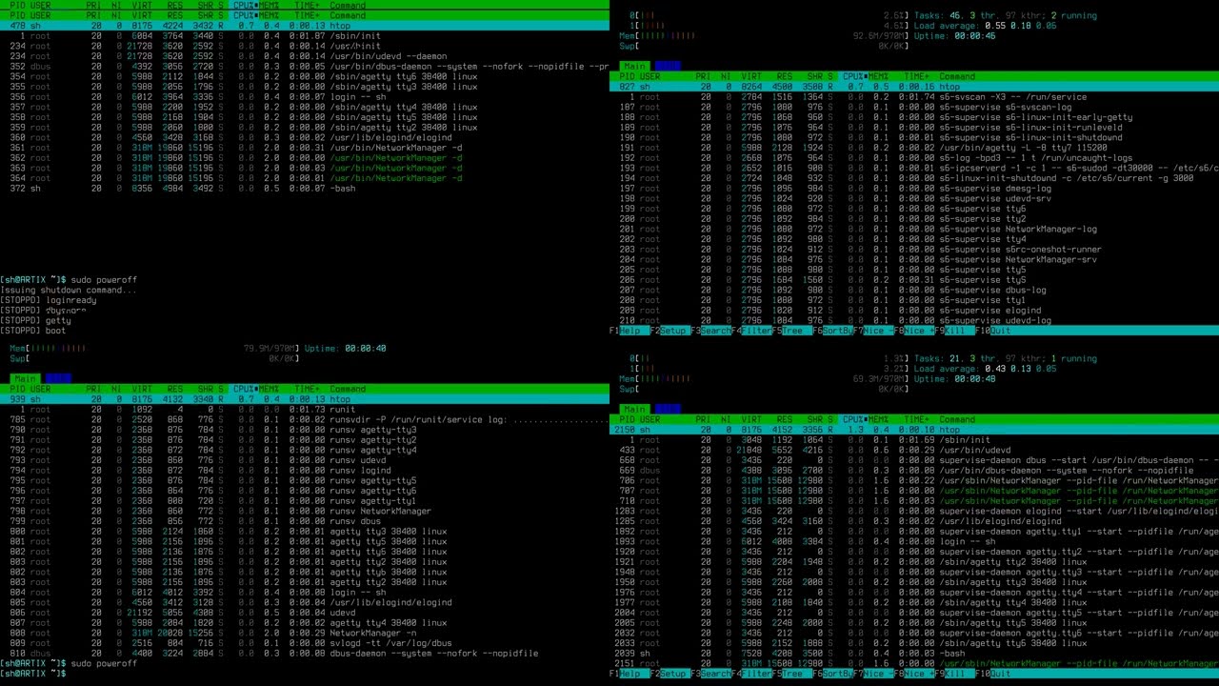Sort by the USER column header in the supervise-daemon pane
Viewport: 1219px width, 686px height.
coord(650,419)
